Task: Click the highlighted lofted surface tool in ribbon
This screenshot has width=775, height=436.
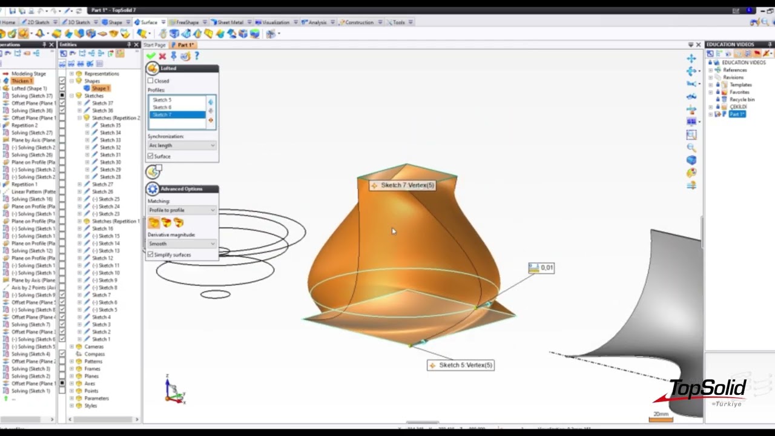Action: 23,34
